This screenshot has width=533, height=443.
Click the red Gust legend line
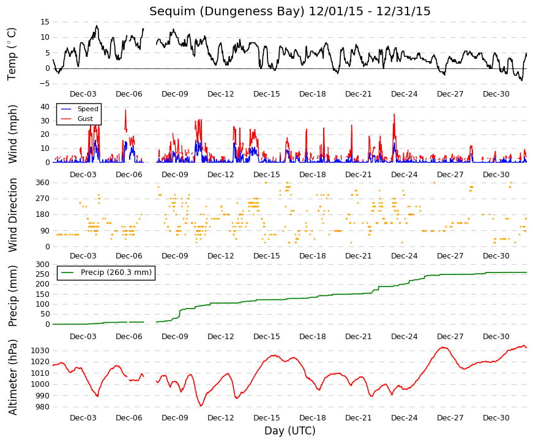(66, 119)
